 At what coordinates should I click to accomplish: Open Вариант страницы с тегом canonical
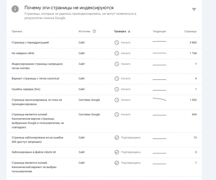[36, 79]
